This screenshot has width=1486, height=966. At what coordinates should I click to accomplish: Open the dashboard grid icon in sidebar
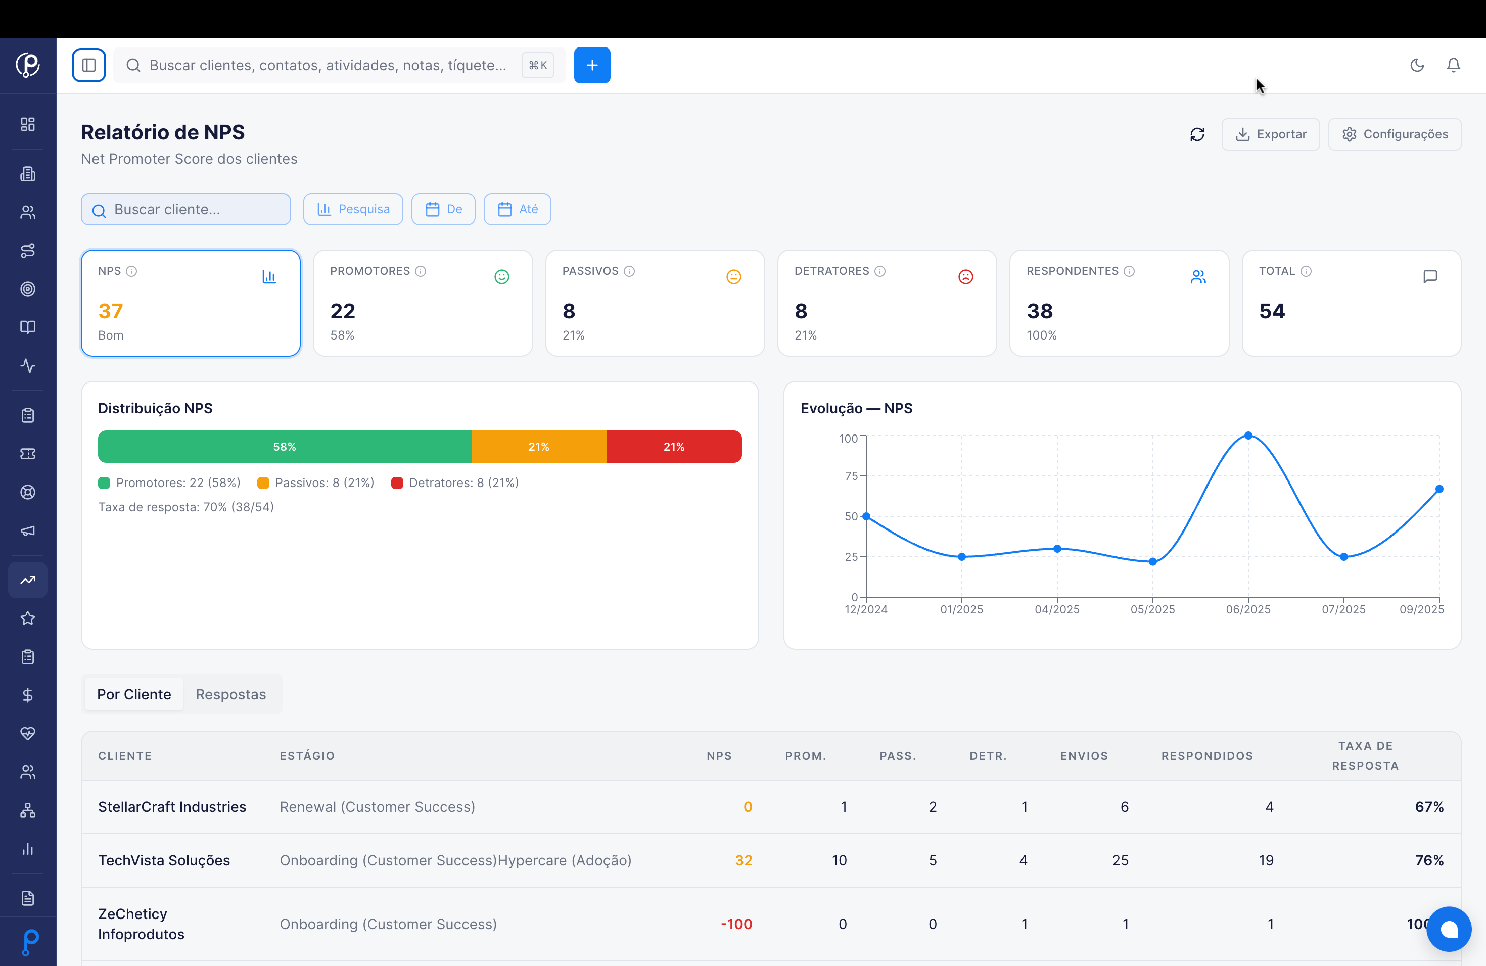[x=27, y=124]
